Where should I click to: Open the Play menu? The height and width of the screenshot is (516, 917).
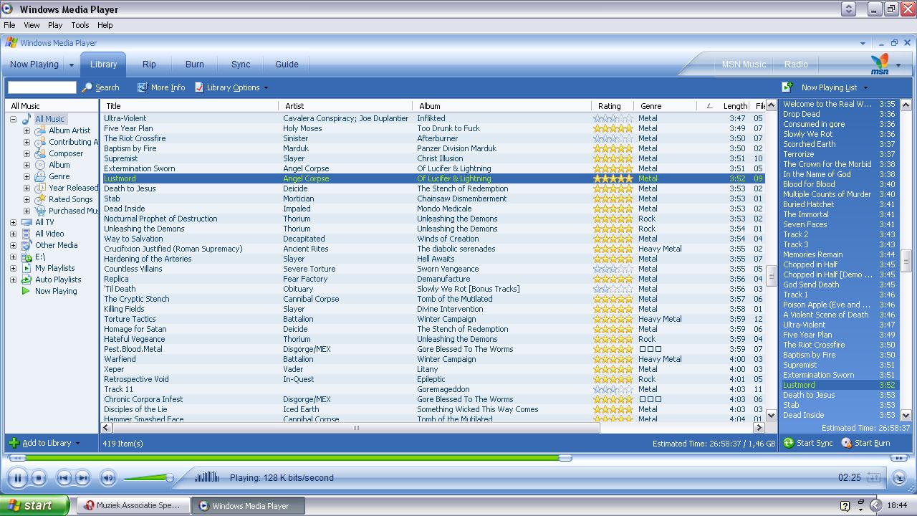(55, 25)
